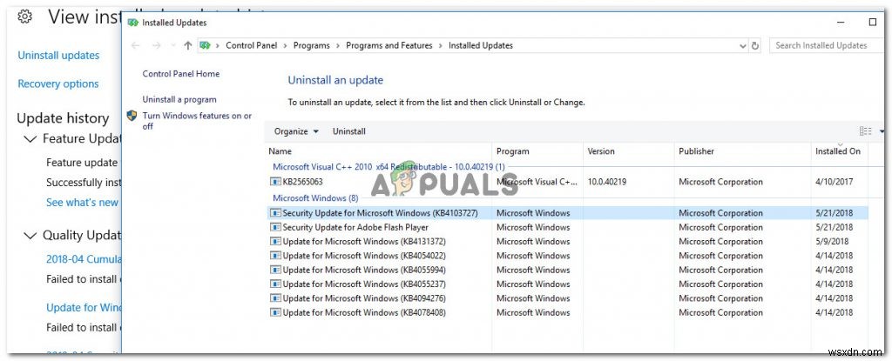Open Uninstall updates link in Settings
The image size is (892, 361).
click(x=58, y=55)
